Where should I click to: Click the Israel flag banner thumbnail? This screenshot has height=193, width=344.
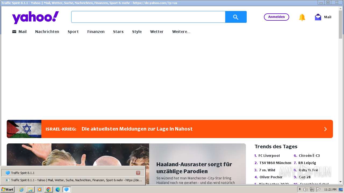coord(24,129)
